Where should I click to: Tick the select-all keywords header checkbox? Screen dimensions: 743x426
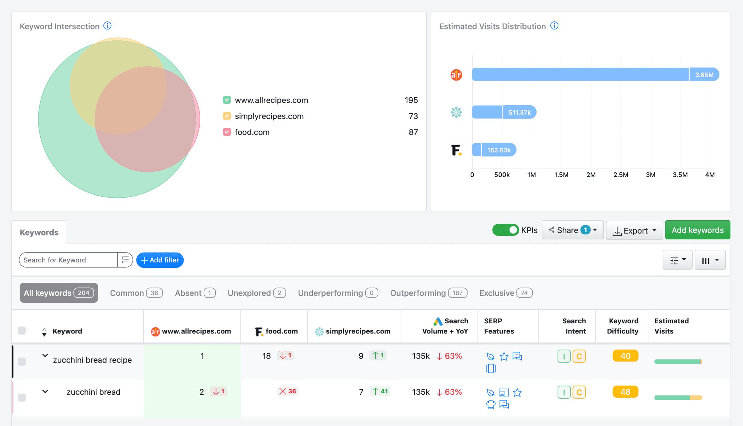tap(22, 331)
